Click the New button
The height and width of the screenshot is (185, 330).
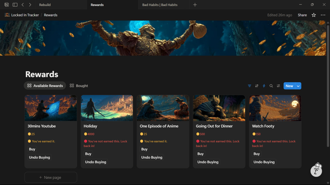click(x=289, y=86)
